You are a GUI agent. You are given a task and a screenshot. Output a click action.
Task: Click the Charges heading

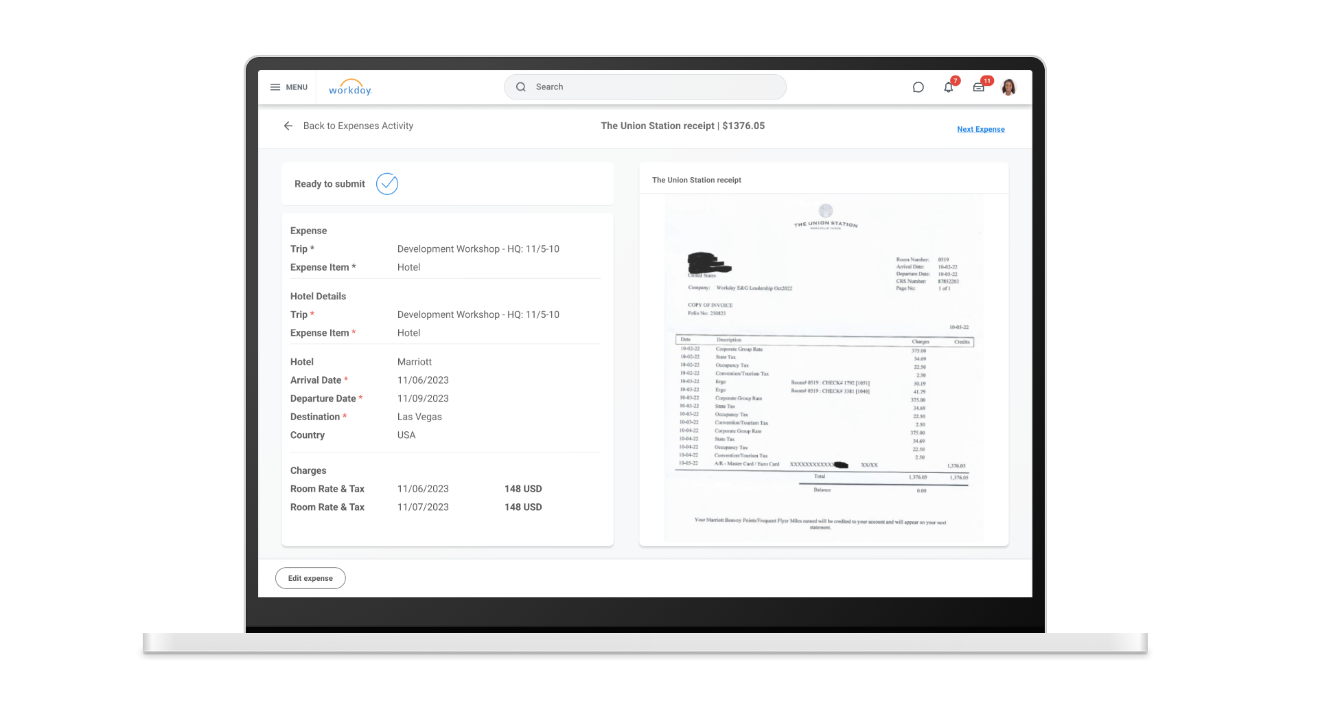(x=308, y=471)
